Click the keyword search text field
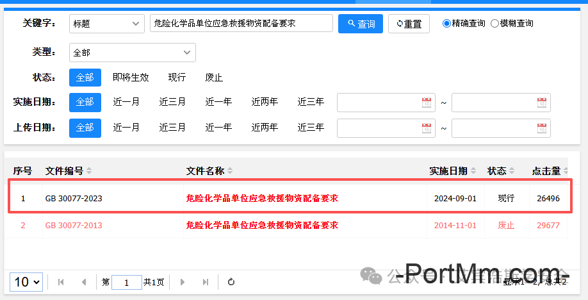 [x=241, y=23]
